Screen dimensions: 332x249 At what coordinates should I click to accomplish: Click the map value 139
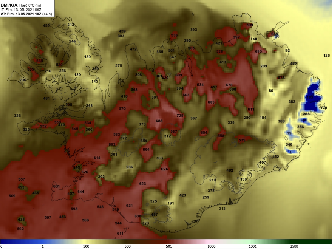tap(87, 57)
